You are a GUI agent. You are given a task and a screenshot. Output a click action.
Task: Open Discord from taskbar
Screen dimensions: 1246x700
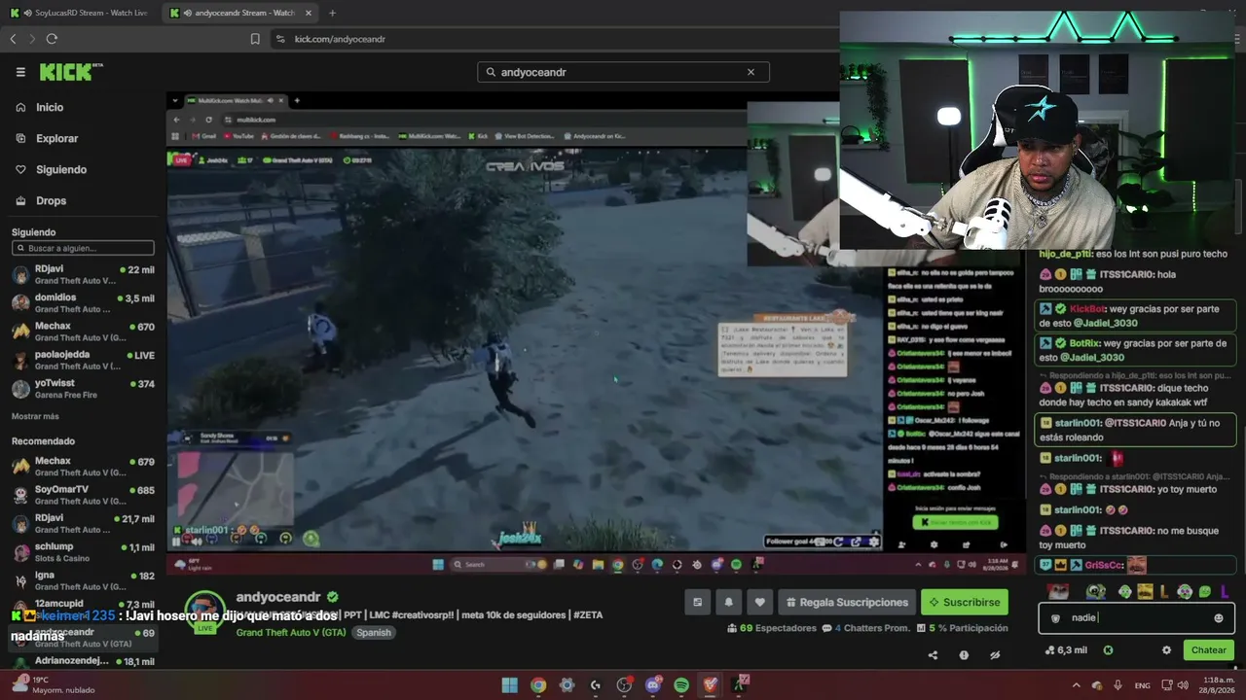653,685
